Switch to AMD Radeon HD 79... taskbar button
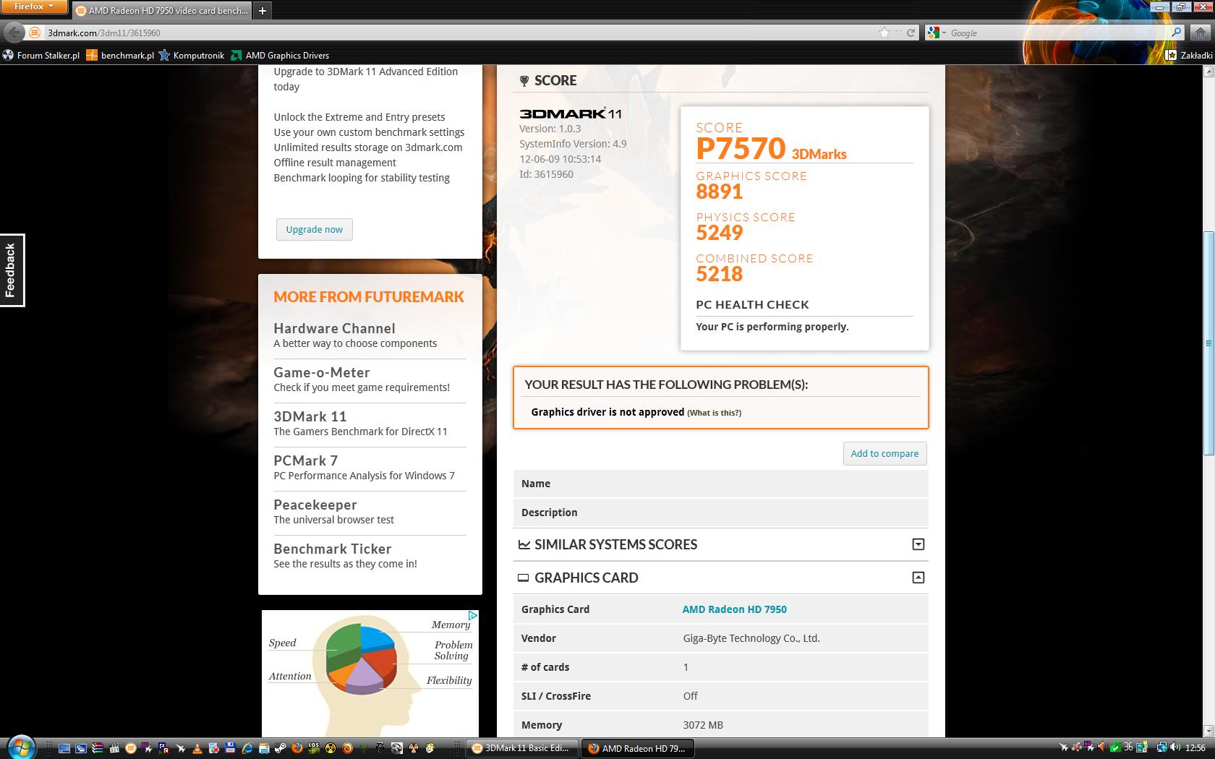The image size is (1215, 759). pos(638,748)
